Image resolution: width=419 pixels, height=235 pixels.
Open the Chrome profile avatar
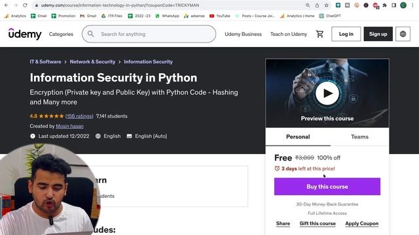coord(403,5)
